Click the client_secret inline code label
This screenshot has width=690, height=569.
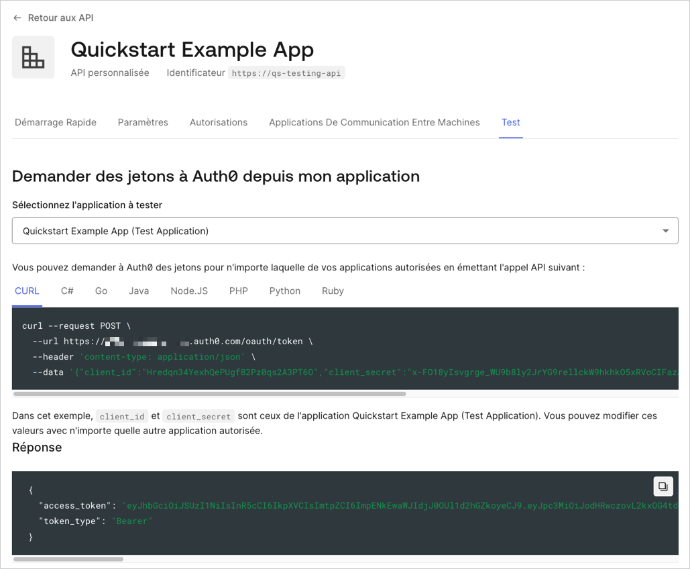pos(198,416)
